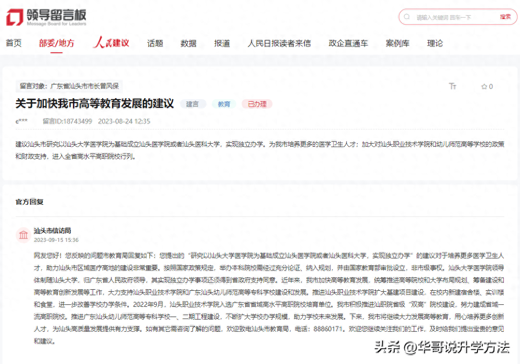
Task: Select the 教育 category tag
Action: click(x=224, y=104)
